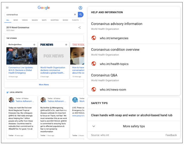Switch to the IMAGES tab
This screenshot has width=184, height=145.
click(35, 20)
